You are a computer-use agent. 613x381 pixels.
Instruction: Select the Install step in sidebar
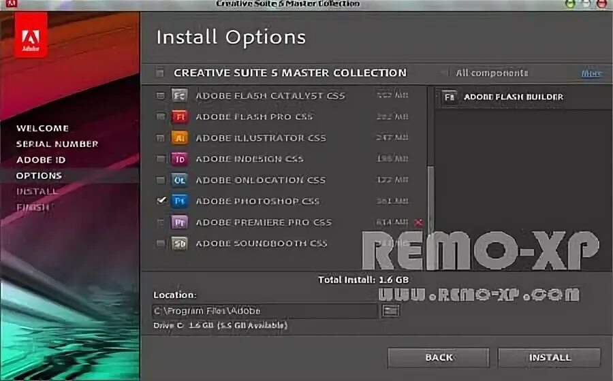click(37, 191)
